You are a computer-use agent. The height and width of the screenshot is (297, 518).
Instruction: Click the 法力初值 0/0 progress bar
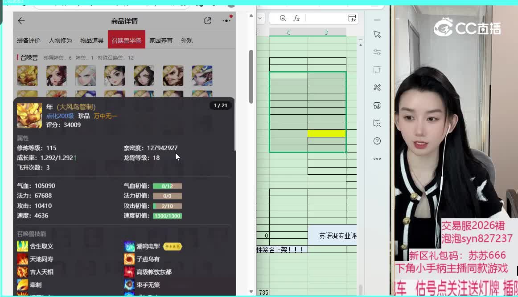(x=167, y=196)
